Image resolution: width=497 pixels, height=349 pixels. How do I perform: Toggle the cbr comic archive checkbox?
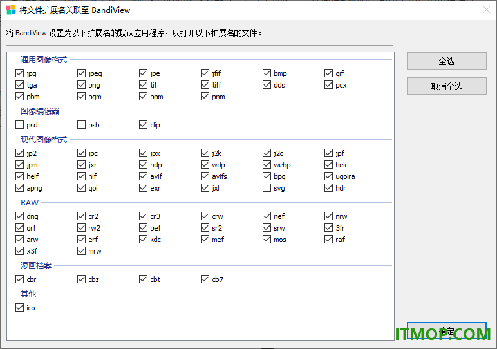(x=20, y=279)
